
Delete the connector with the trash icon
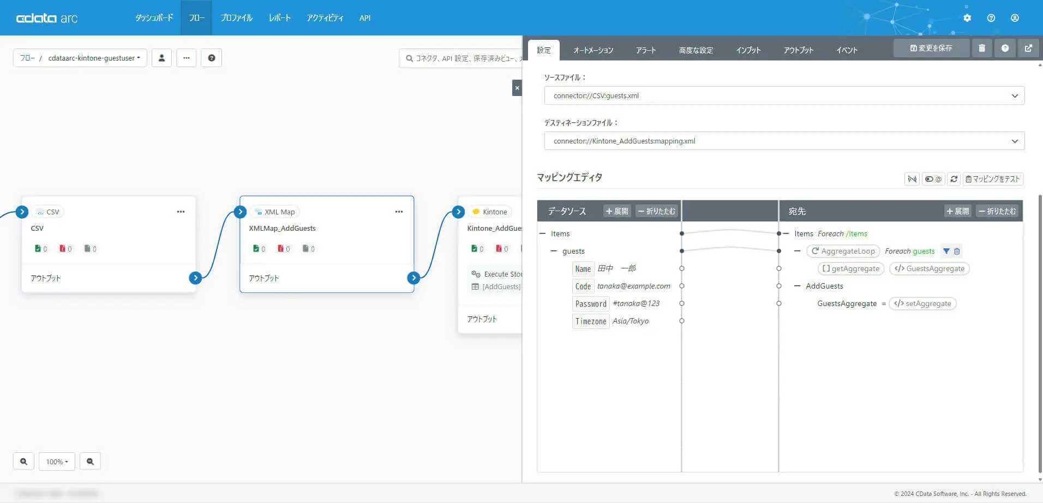(x=982, y=48)
